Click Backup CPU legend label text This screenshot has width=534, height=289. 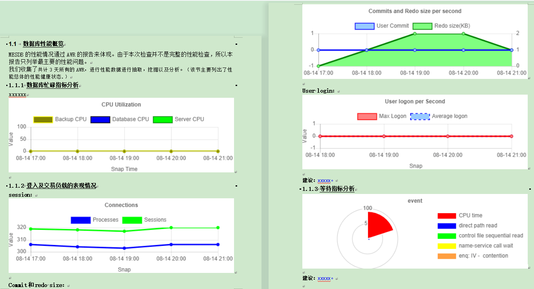71,119
